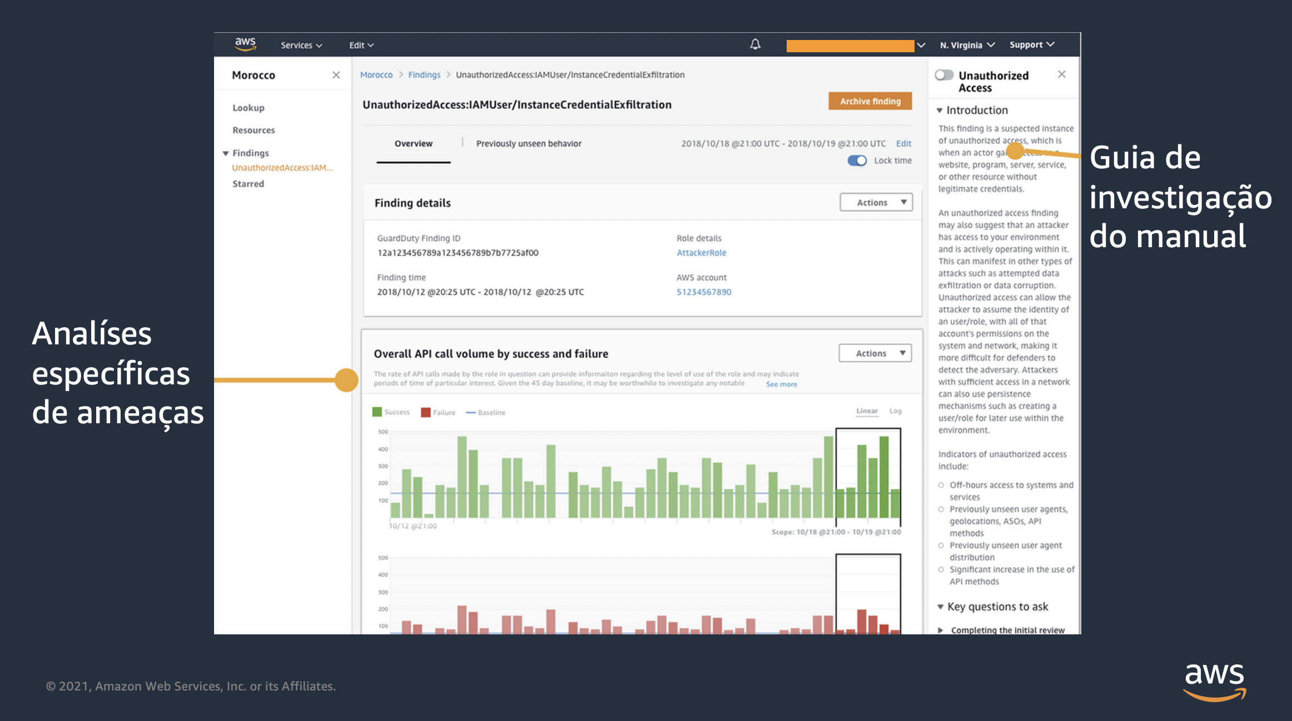This screenshot has height=721, width=1292.
Task: Click the Baseline legend line marker
Action: coord(470,413)
